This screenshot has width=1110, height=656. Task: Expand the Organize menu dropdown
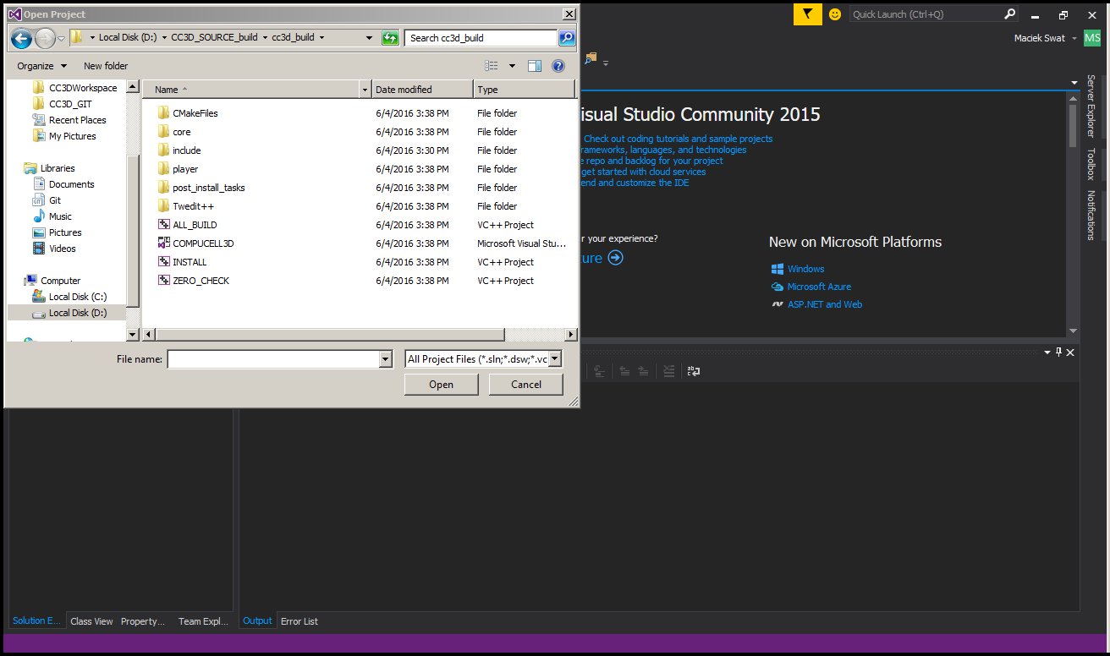point(41,66)
